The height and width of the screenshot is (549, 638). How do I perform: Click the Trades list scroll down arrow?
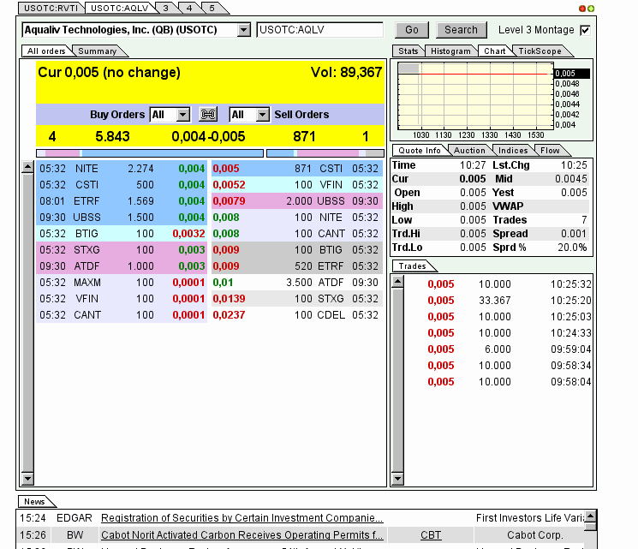pyautogui.click(x=397, y=478)
